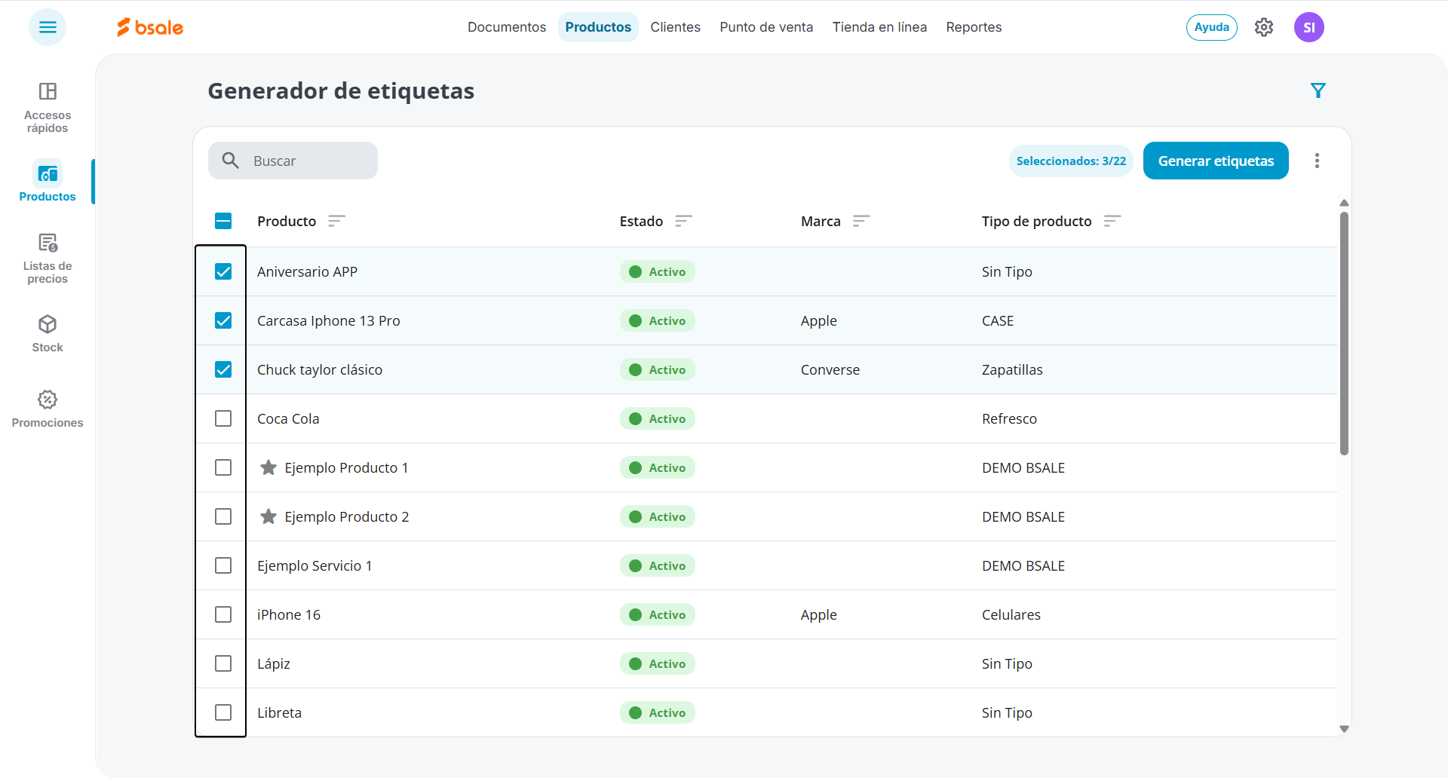Screen dimensions: 1448x778
Task: Open the Productos top menu
Action: 598,27
